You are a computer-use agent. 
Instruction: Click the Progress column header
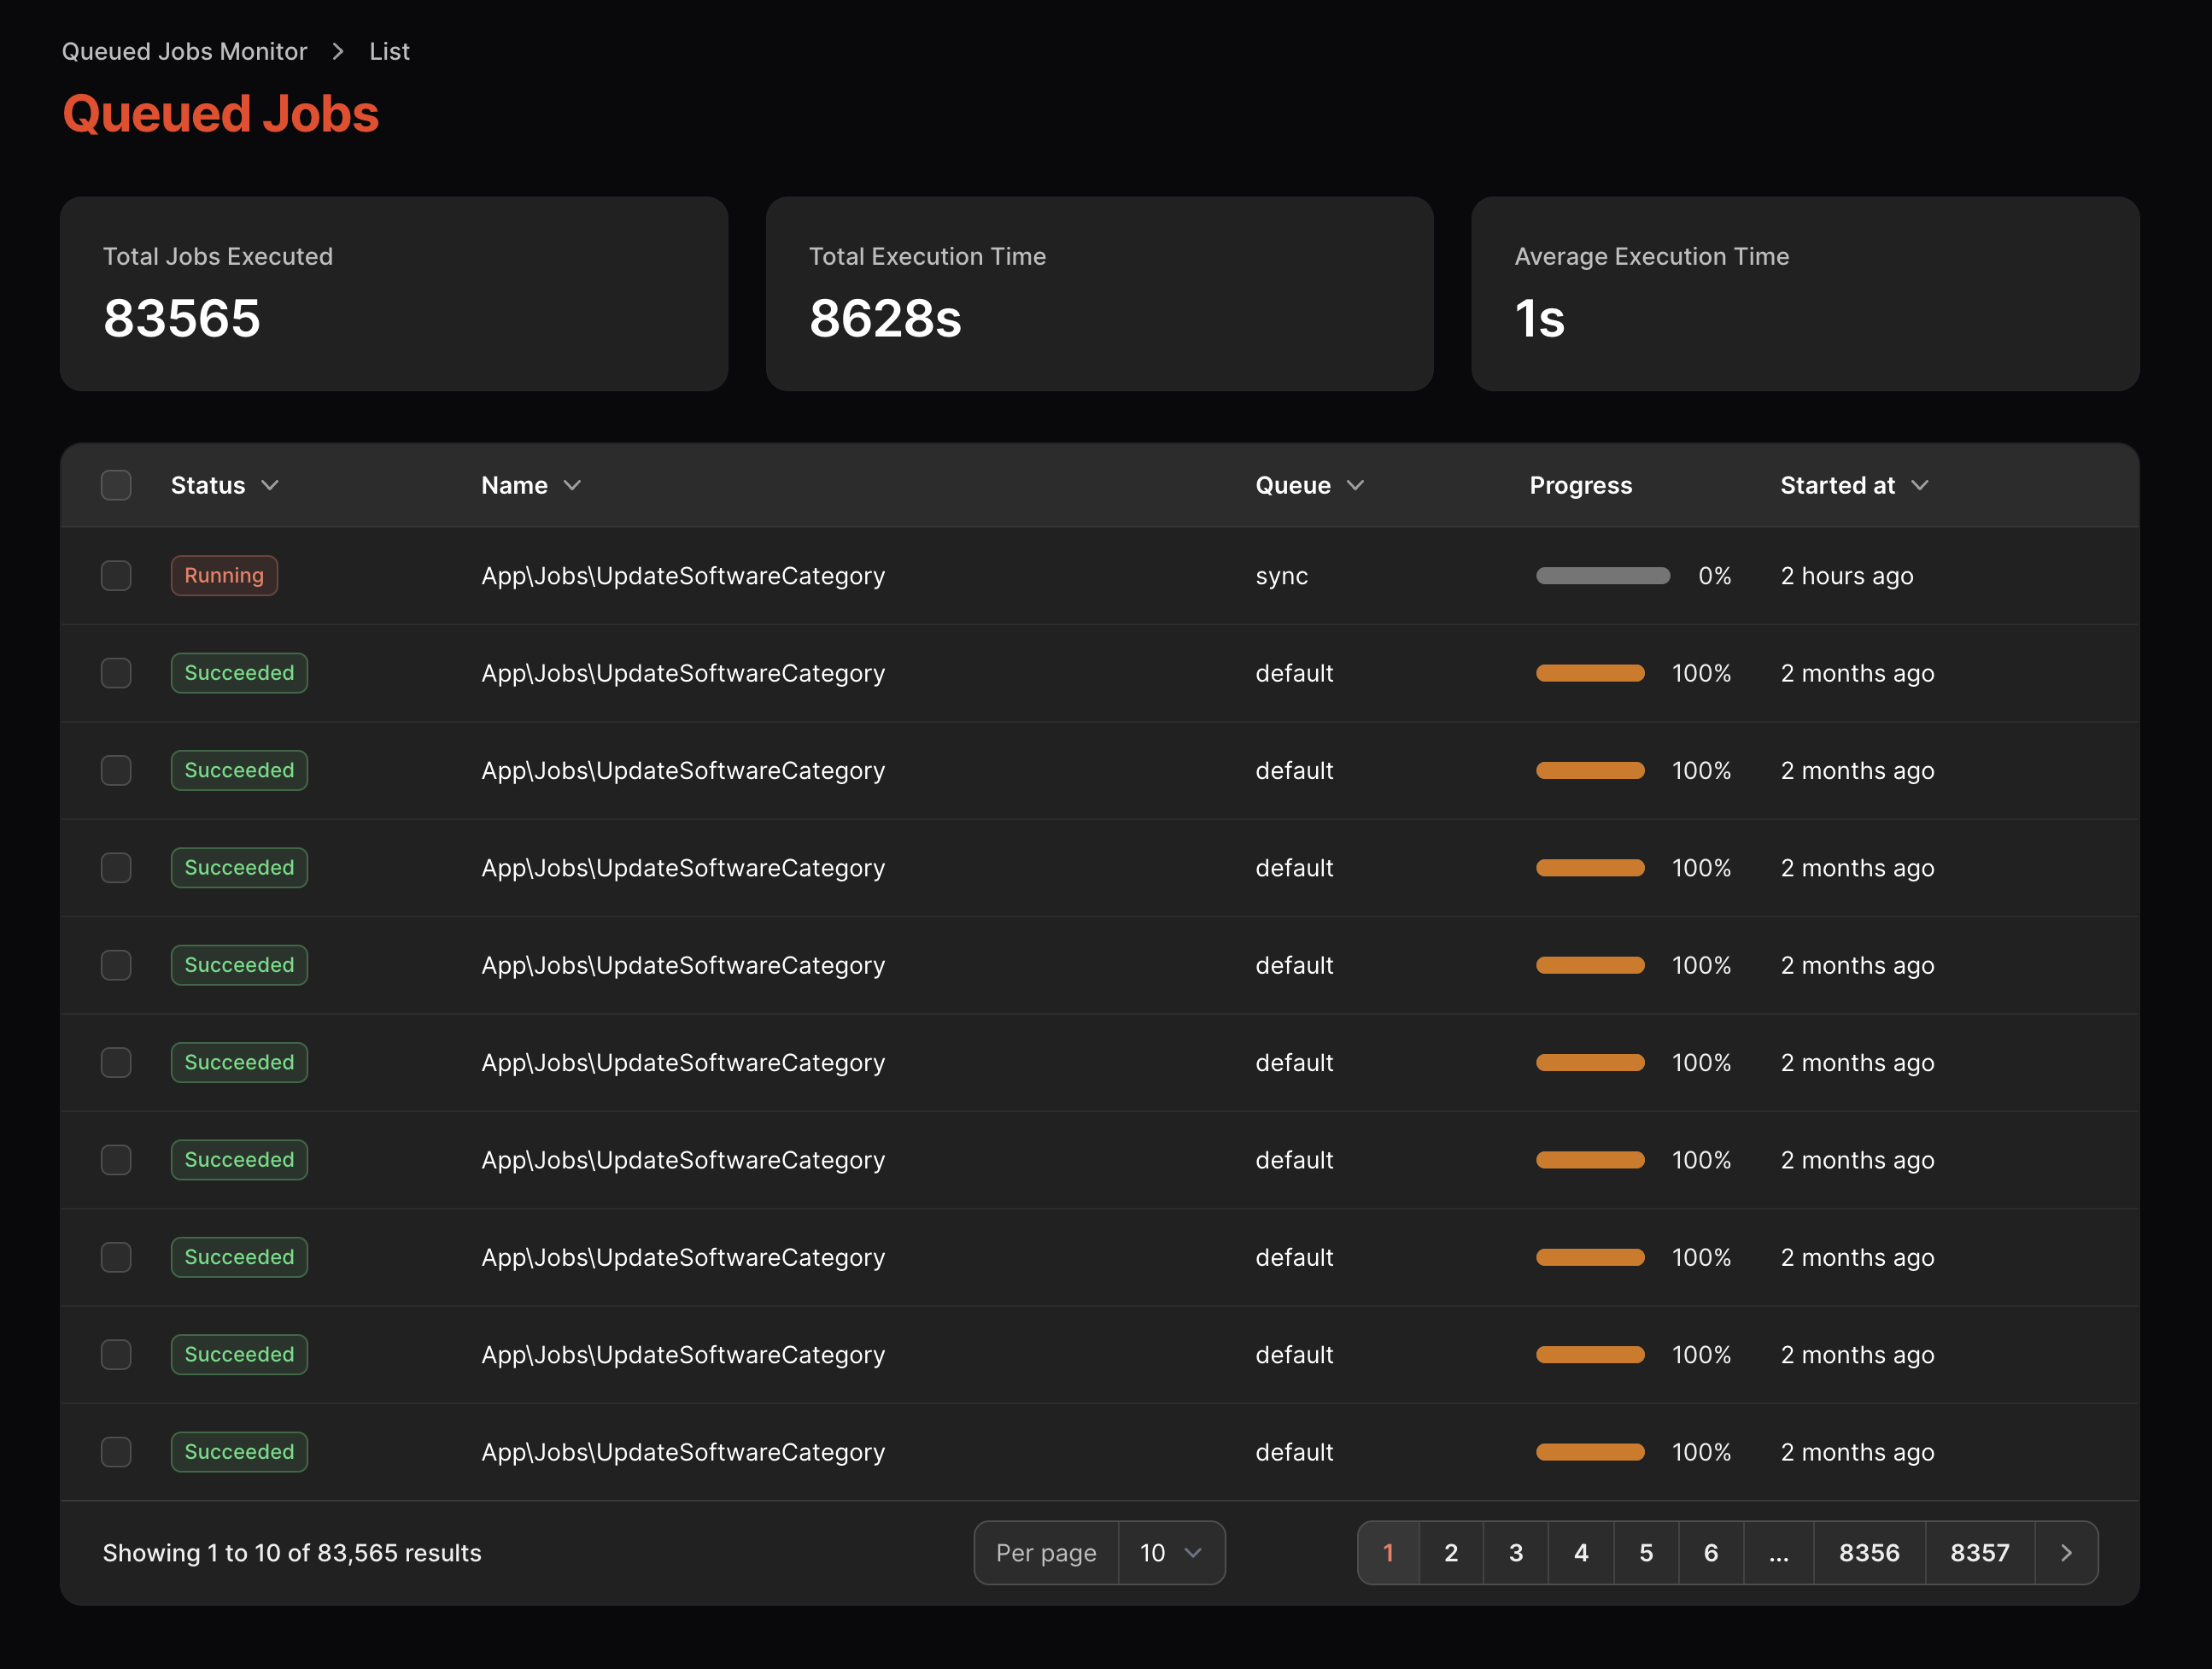coord(1580,485)
